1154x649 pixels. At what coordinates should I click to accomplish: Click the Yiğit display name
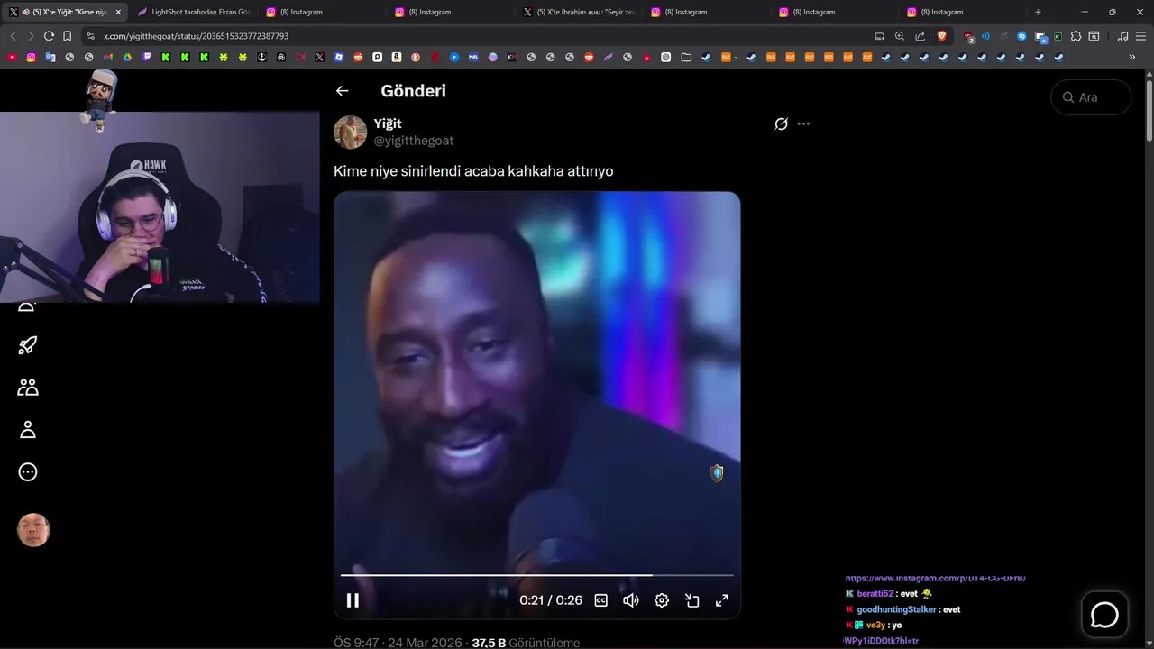pyautogui.click(x=388, y=123)
